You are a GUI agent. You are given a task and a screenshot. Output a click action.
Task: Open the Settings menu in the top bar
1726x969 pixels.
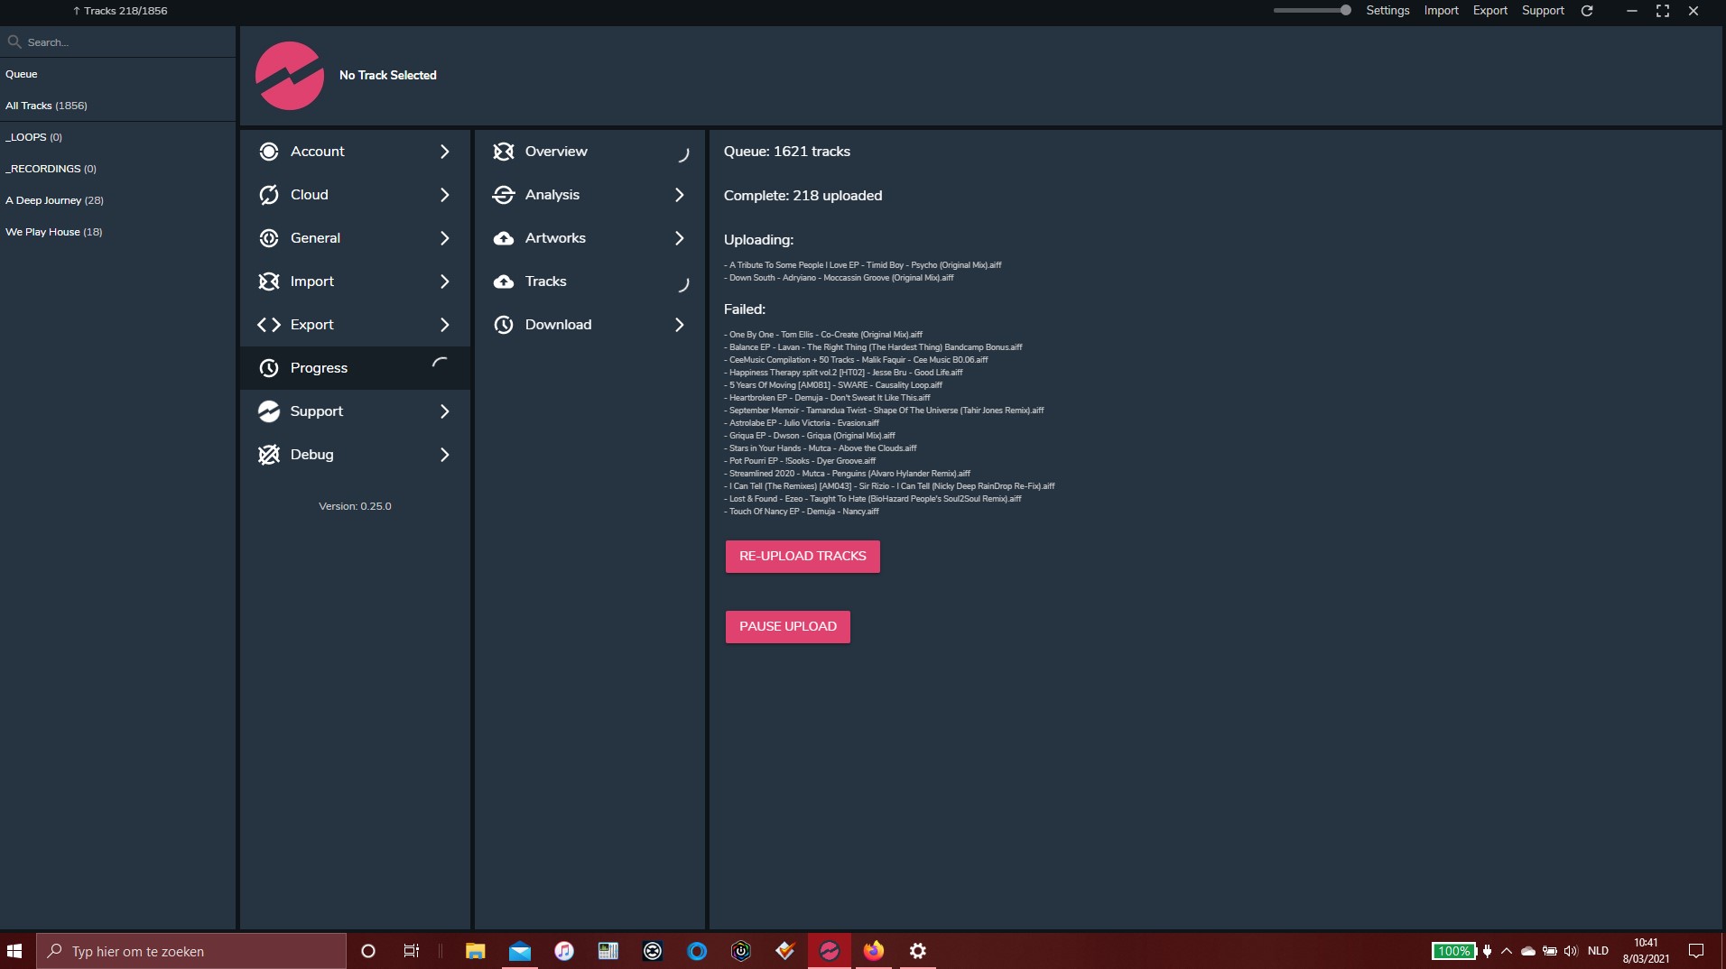1387,11
